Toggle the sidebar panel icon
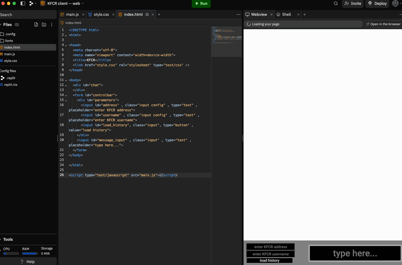Image resolution: width=402 pixels, height=265 pixels. (x=23, y=3)
